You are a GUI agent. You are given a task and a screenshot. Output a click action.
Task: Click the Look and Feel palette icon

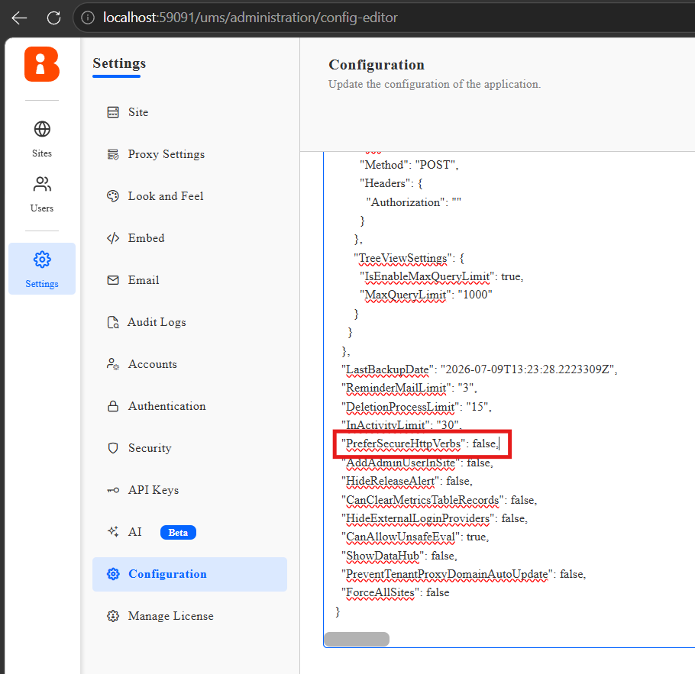tap(113, 196)
